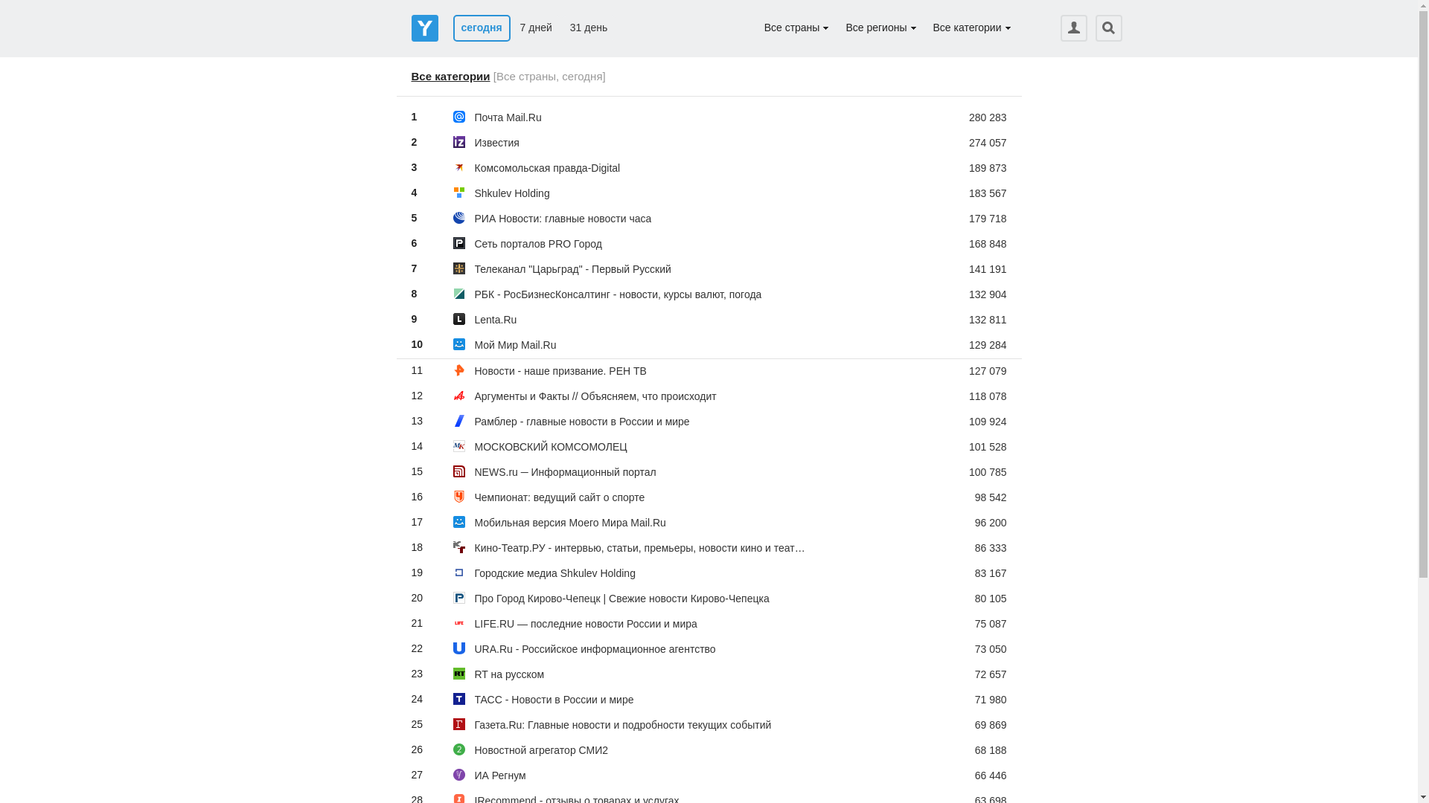Click the МОСКОВСКИЙ КОМСОМОЛЕЦ favicon
Screen dimensions: 1429x803
pyautogui.click(x=459, y=447)
